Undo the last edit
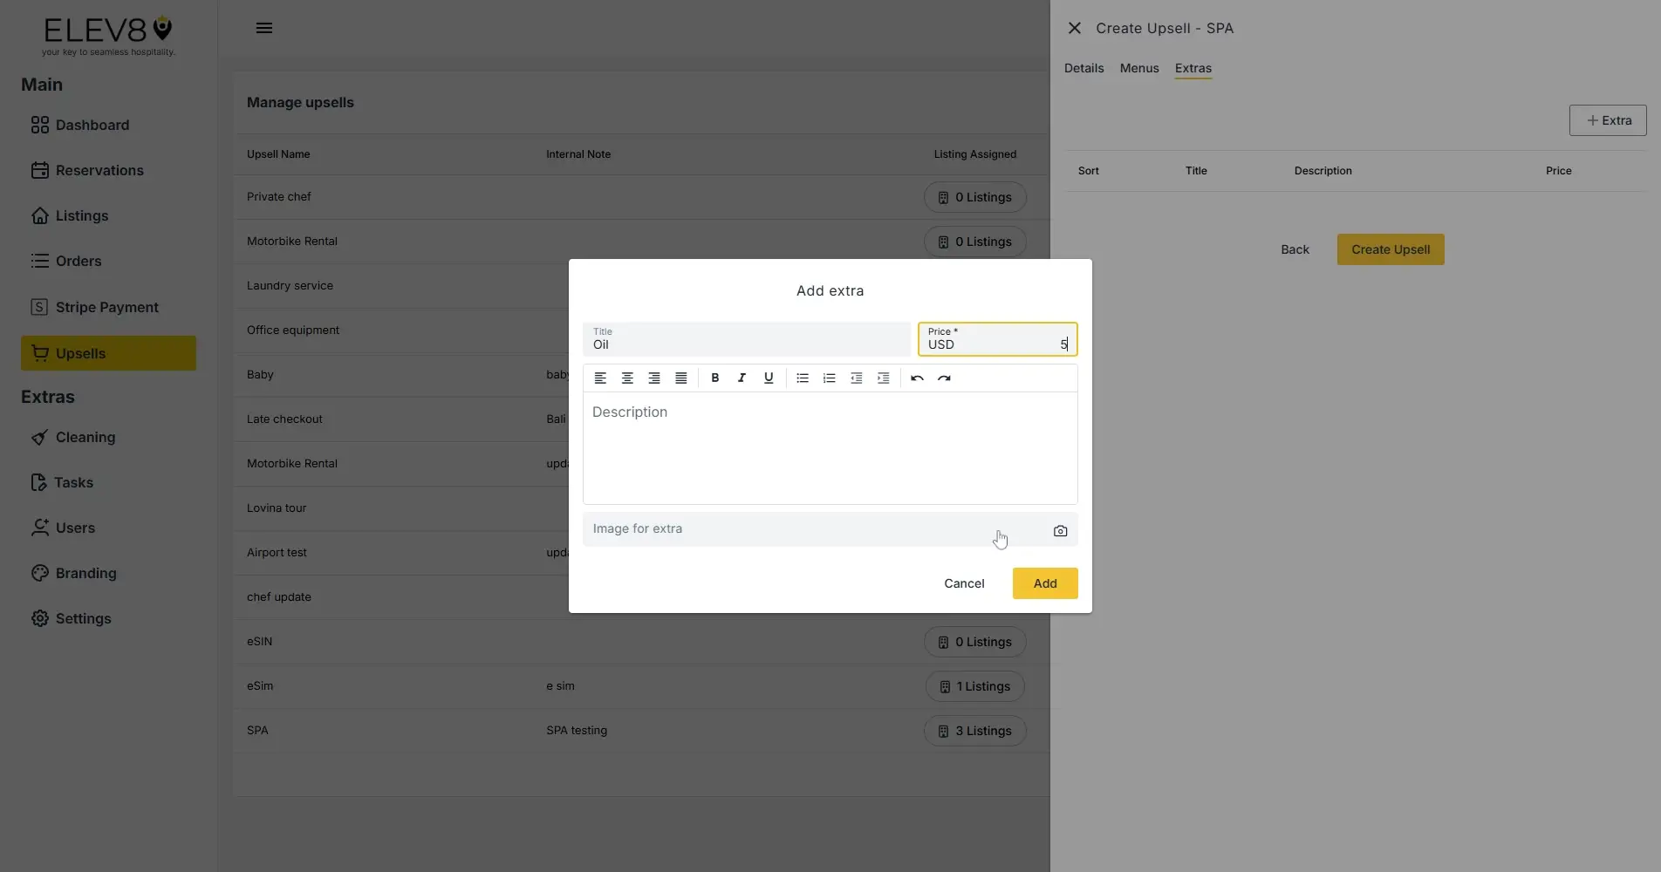The image size is (1661, 872). click(917, 378)
